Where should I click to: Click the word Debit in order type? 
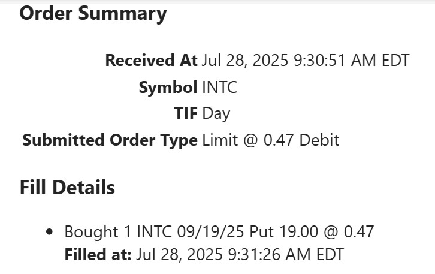coord(319,140)
